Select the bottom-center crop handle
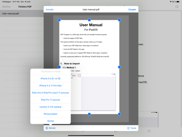Screen dimensions: 182x137 pyautogui.click(x=89, y=114)
